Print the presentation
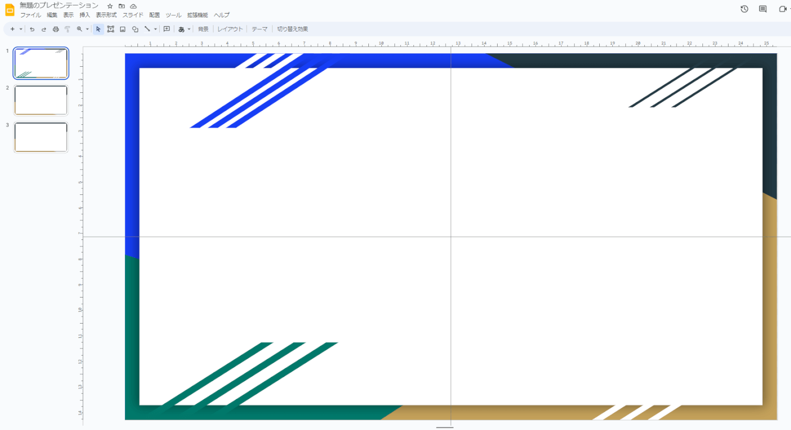Screen dimensions: 791x430 pyautogui.click(x=55, y=29)
